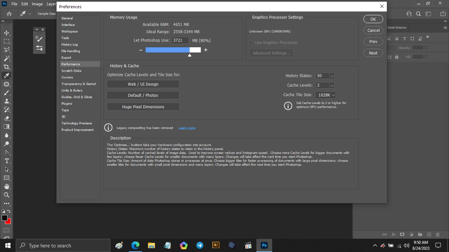Select the Eraser tool

tap(7, 118)
